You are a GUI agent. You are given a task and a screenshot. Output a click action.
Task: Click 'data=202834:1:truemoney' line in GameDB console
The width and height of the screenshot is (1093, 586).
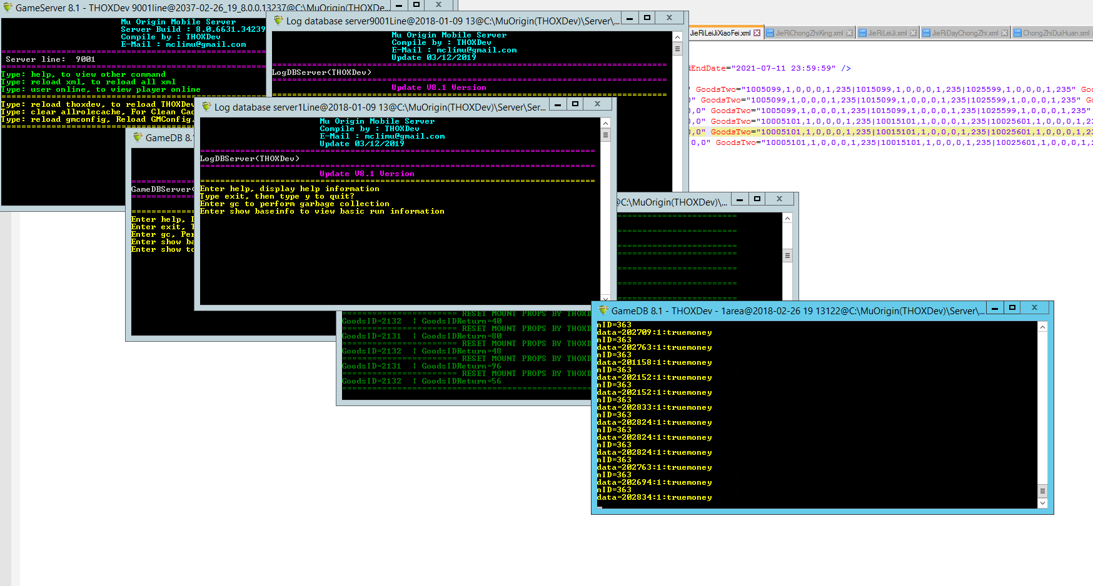654,497
